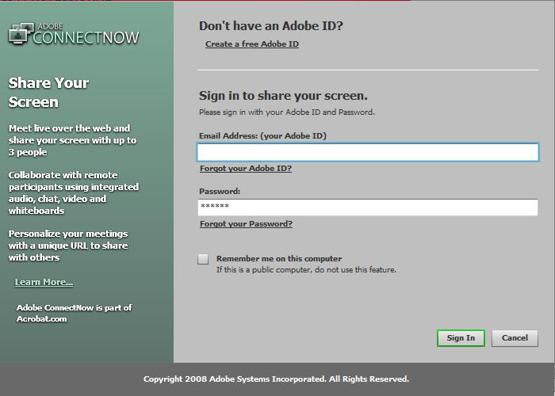Click the Sign in to share your screen heading
Viewport: 555px width, 396px height.
(x=282, y=96)
